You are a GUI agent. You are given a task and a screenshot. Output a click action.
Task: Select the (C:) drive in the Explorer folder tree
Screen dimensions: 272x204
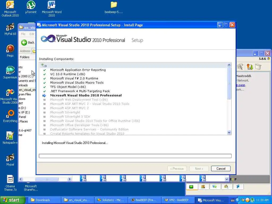[x=26, y=76]
